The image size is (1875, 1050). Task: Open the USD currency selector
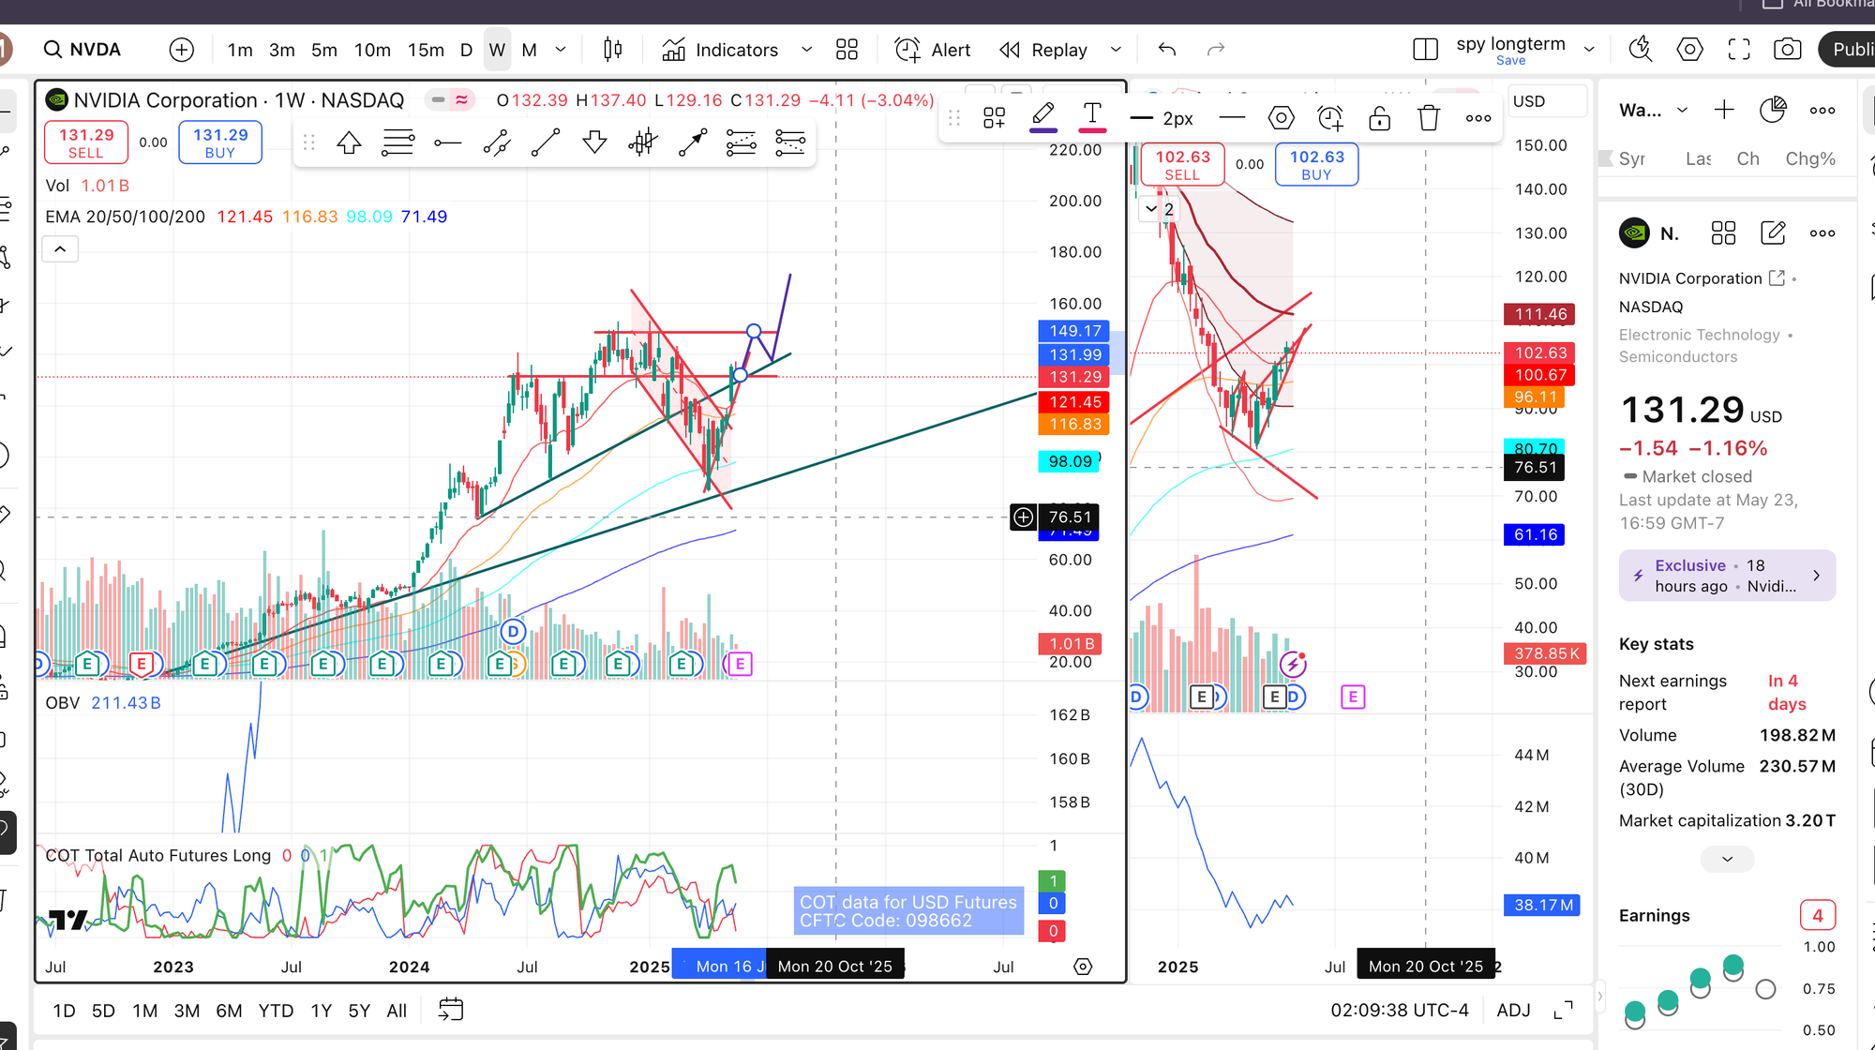[x=1547, y=101]
